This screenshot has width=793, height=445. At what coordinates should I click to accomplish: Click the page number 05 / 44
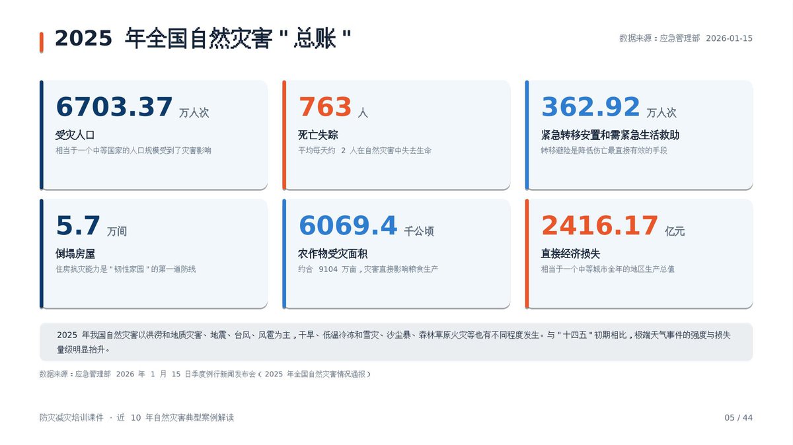[739, 418]
